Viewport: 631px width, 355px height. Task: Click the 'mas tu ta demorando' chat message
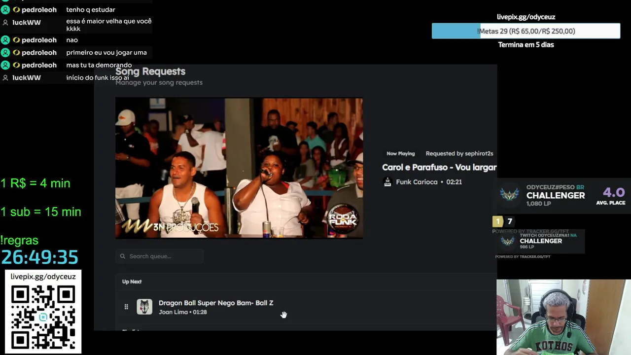[x=99, y=65]
